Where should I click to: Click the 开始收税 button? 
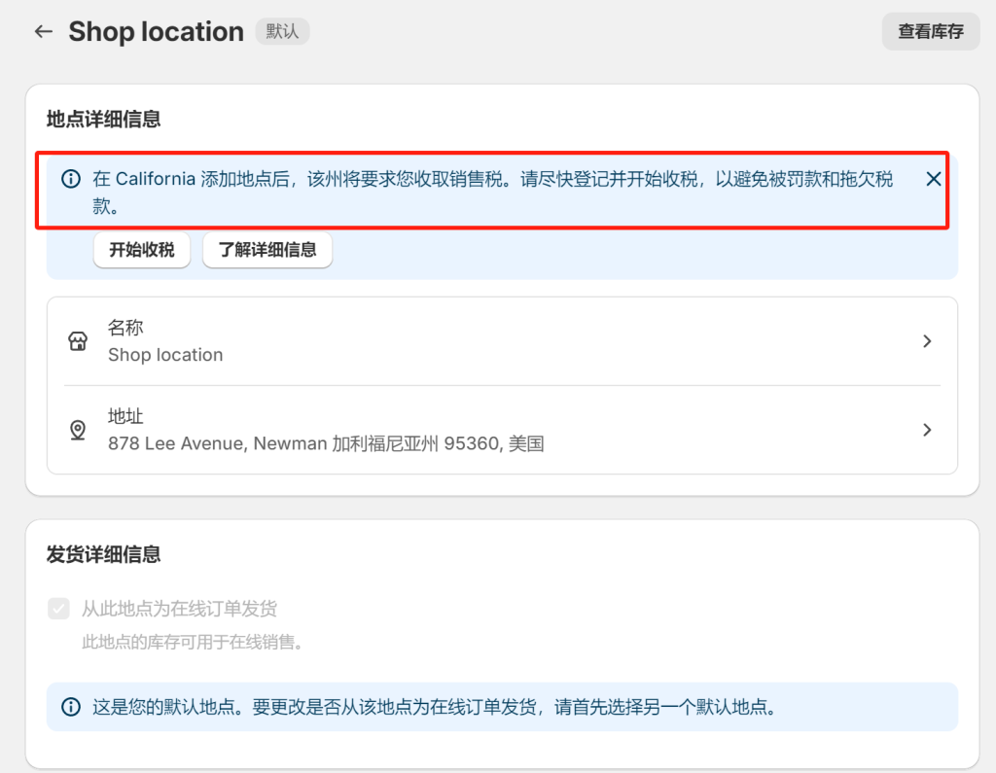[x=142, y=250]
